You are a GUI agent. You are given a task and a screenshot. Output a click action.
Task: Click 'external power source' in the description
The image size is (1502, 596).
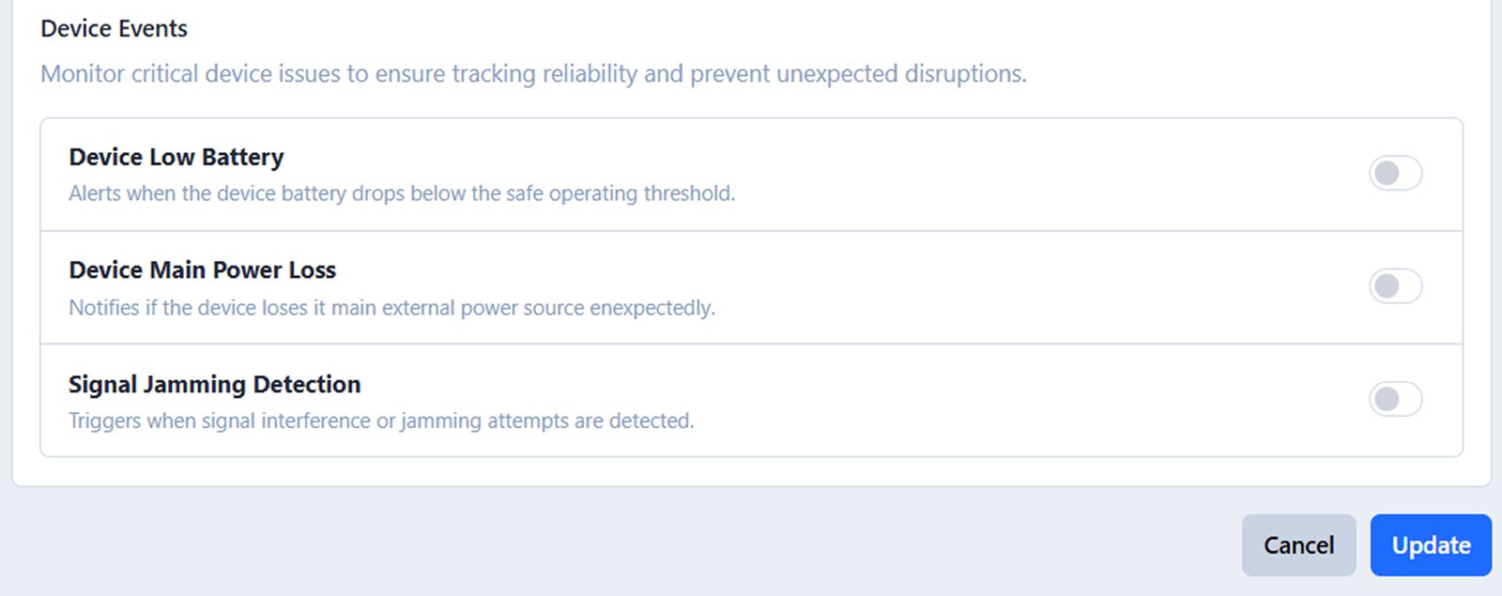(483, 308)
